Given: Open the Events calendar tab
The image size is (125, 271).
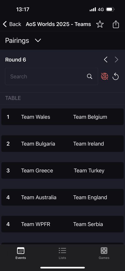Looking at the screenshot, I should 21,253.
